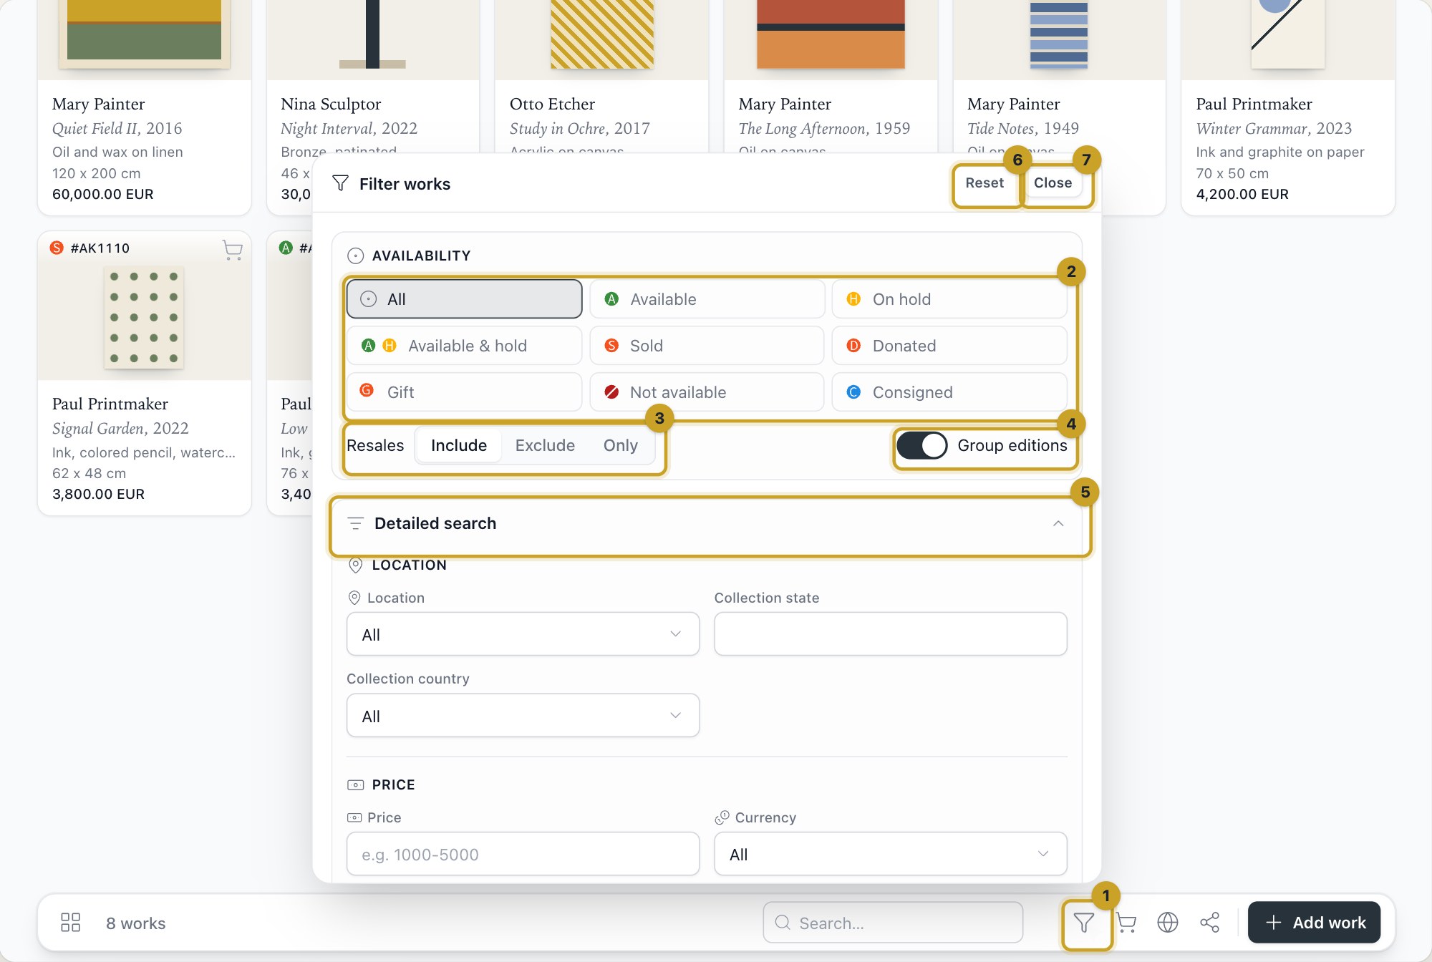The height and width of the screenshot is (962, 1432).
Task: Open the Location dropdown
Action: pos(523,634)
